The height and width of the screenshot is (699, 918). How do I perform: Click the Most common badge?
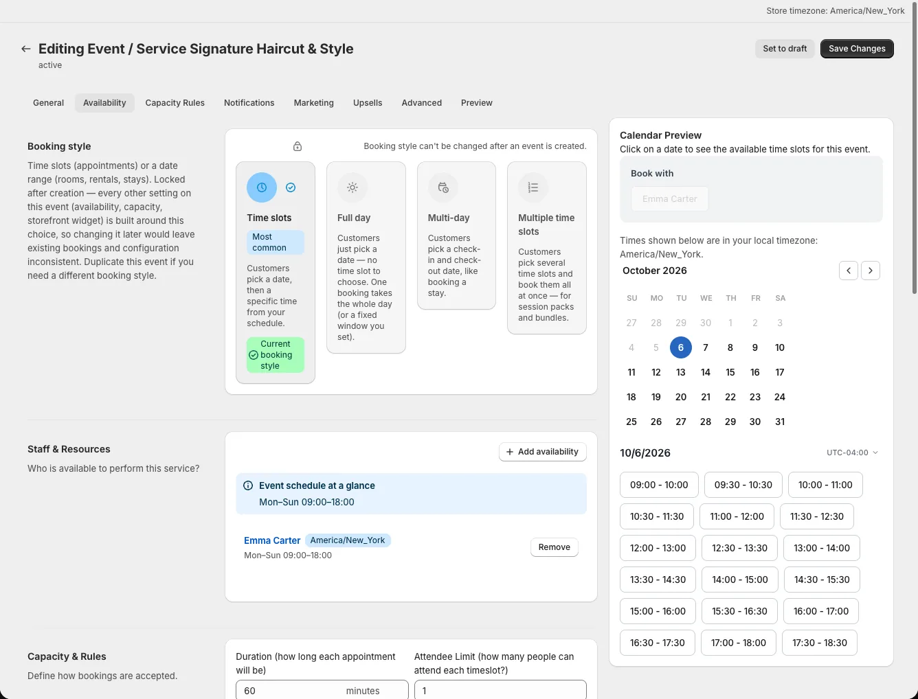(276, 242)
